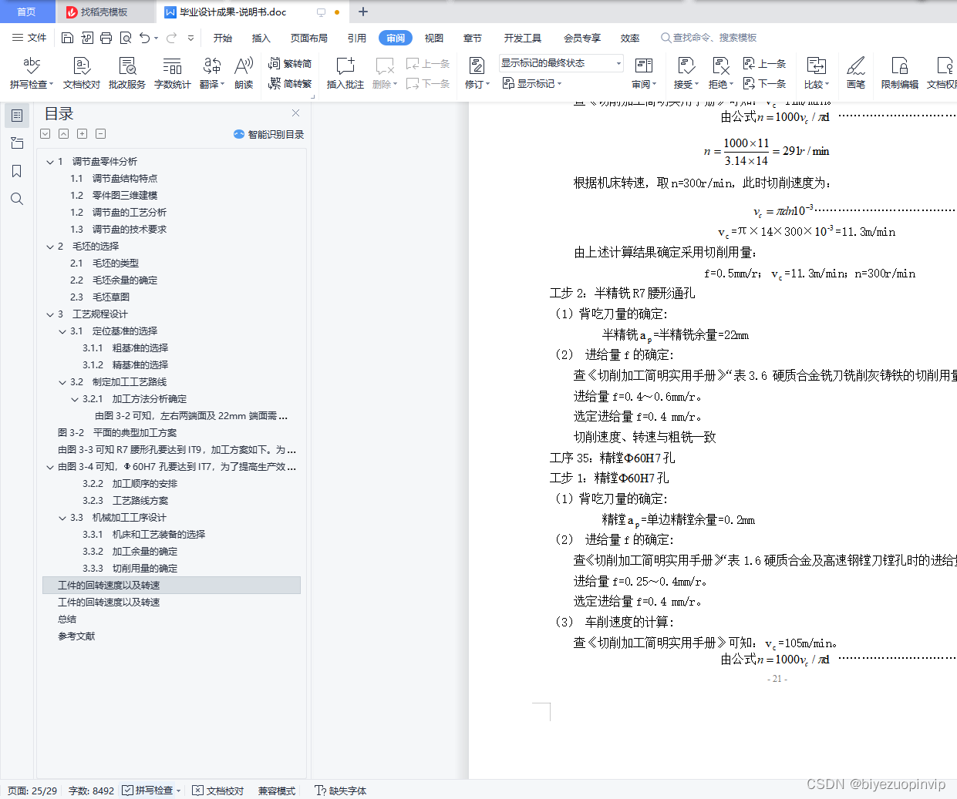This screenshot has height=799, width=957.
Task: Collapse section 3.2 制定加工工艺路线
Action: (x=62, y=382)
